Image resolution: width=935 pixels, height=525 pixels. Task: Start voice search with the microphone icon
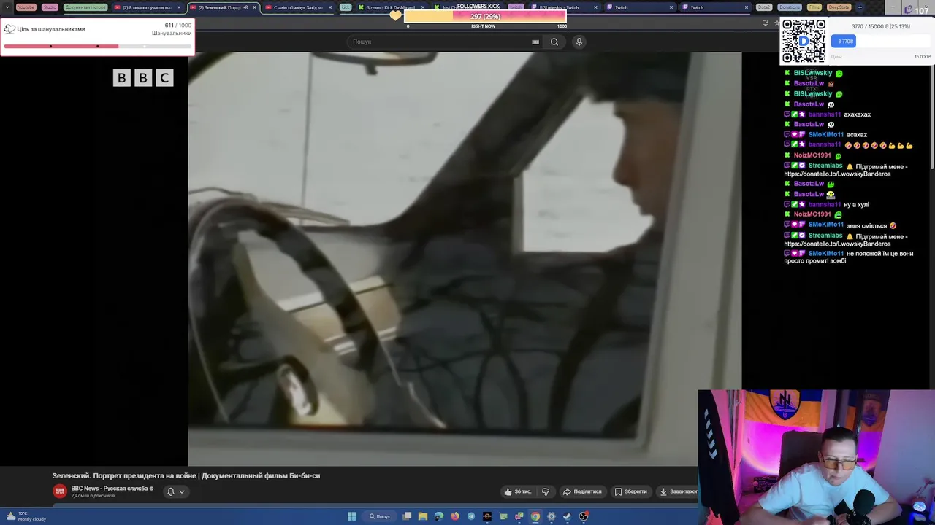[579, 42]
